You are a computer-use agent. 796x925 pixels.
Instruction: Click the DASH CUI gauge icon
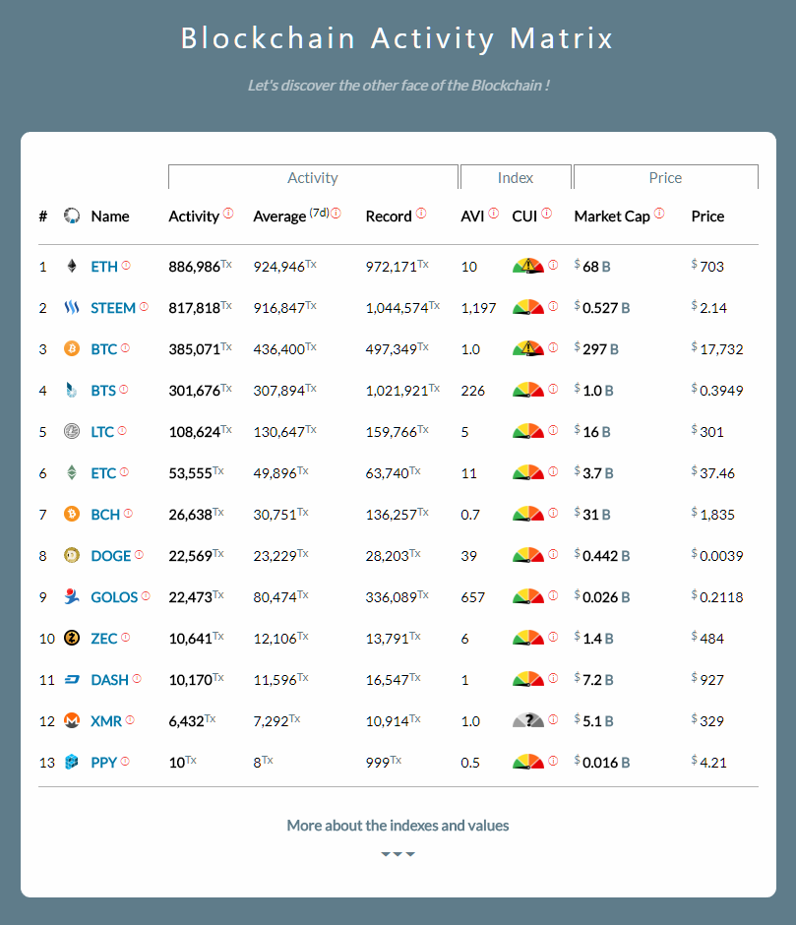tap(528, 679)
